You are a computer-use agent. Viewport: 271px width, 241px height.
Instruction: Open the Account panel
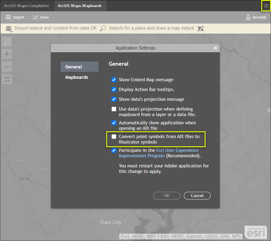pyautogui.click(x=256, y=17)
